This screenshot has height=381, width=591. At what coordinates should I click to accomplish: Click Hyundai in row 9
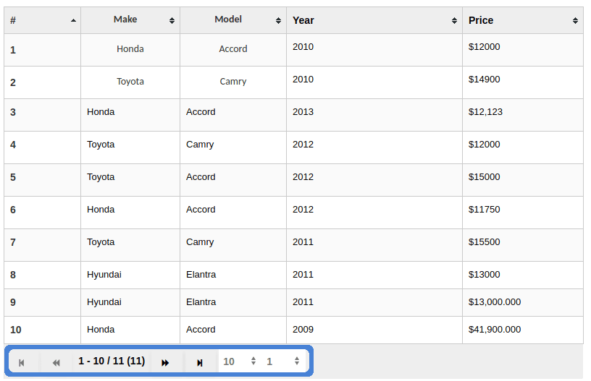pos(104,302)
